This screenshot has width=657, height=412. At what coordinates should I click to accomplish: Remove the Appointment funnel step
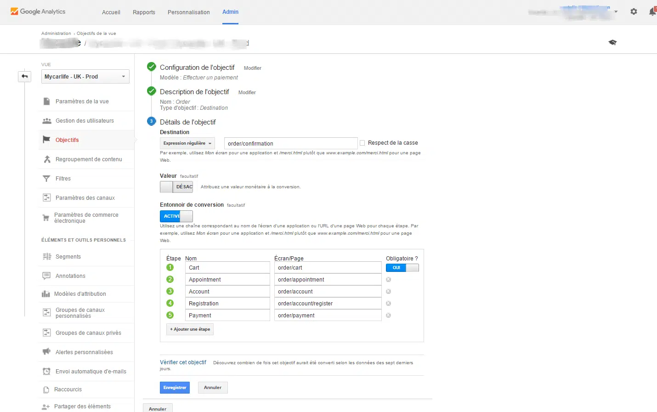(388, 280)
